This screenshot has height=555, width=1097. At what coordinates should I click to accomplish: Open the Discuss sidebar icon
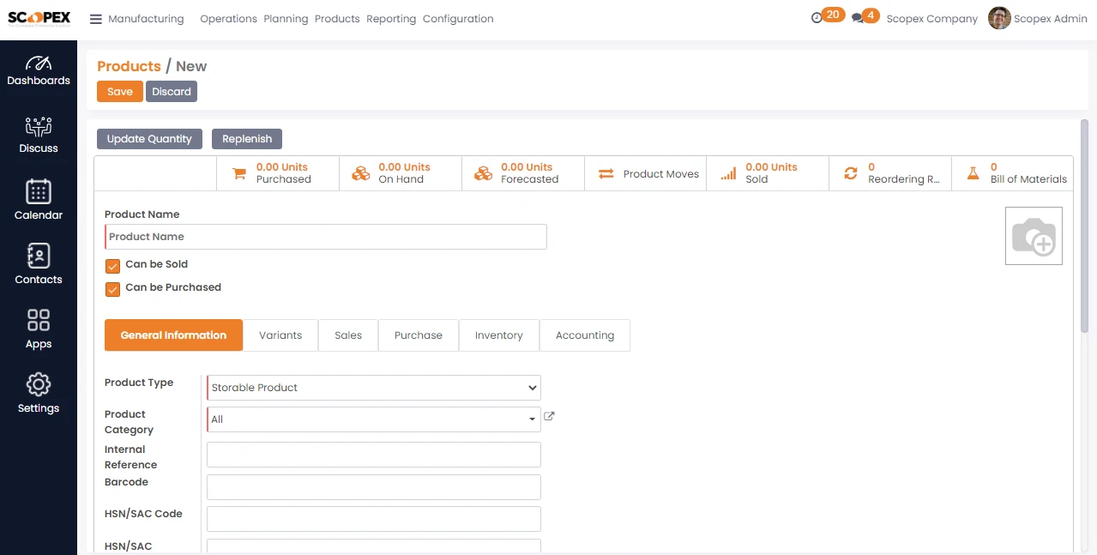point(39,127)
